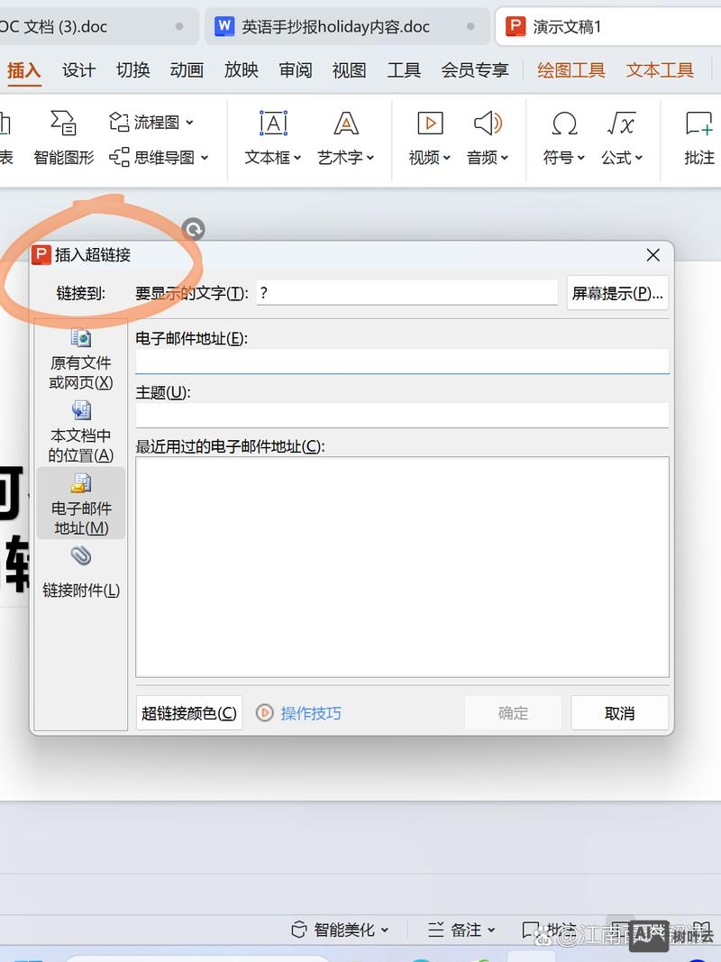Open 智能美化 dropdown in status bar
The height and width of the screenshot is (962, 721).
pos(340,930)
